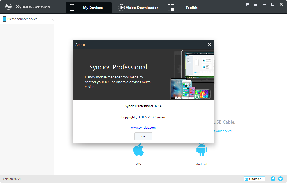Open the www.syncios.com link

click(x=143, y=128)
